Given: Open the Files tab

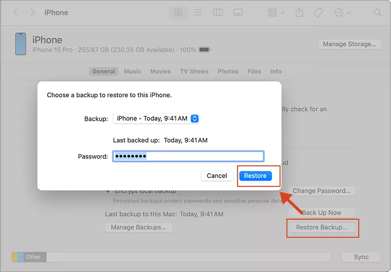Looking at the screenshot, I should (x=254, y=71).
